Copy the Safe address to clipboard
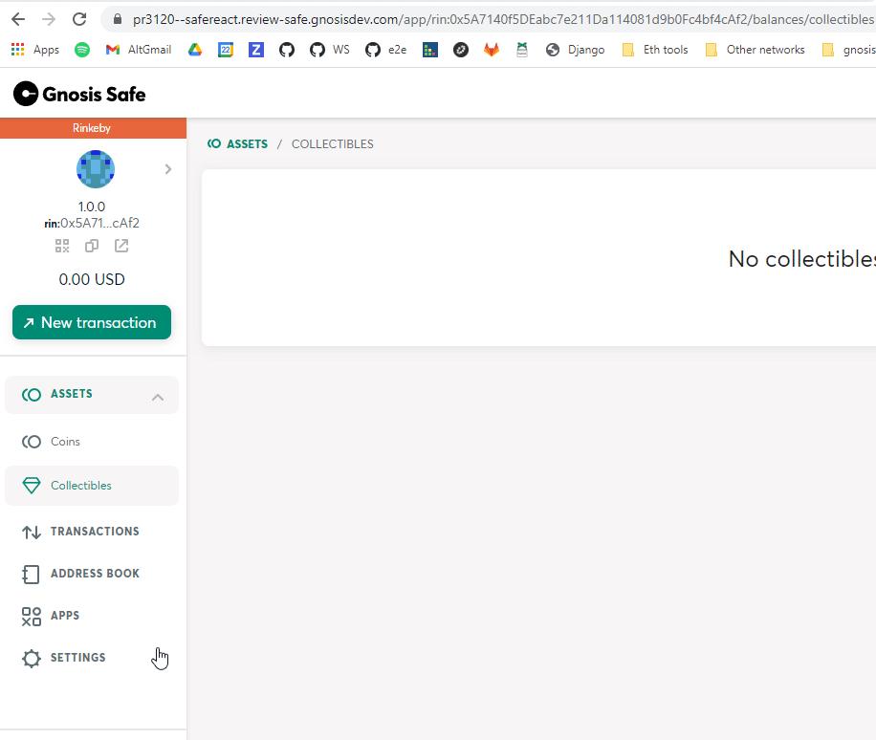 (x=92, y=246)
